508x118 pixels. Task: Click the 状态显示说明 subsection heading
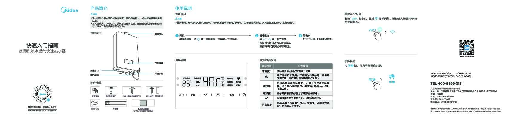coord(268,60)
